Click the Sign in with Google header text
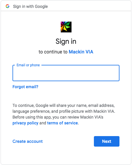 (31, 6)
